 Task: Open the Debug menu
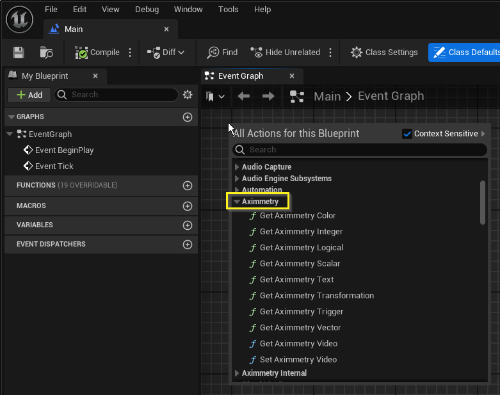(x=147, y=9)
